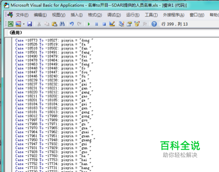The width and height of the screenshot is (219, 172).
Task: Open Find with the binoculars icon
Action: [x=62, y=24]
